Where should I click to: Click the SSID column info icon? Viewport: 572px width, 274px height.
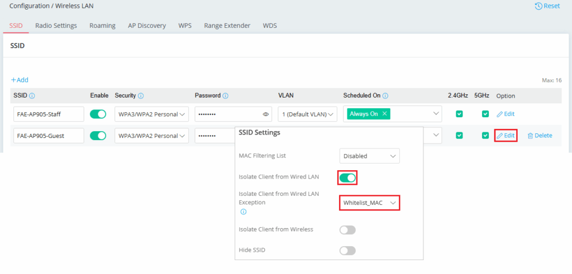pos(32,96)
